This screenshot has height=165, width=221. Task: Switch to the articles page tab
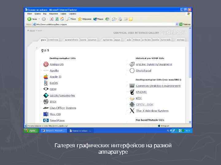(x=146, y=40)
